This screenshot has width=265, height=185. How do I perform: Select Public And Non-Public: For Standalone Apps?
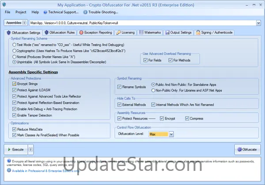click(x=153, y=84)
